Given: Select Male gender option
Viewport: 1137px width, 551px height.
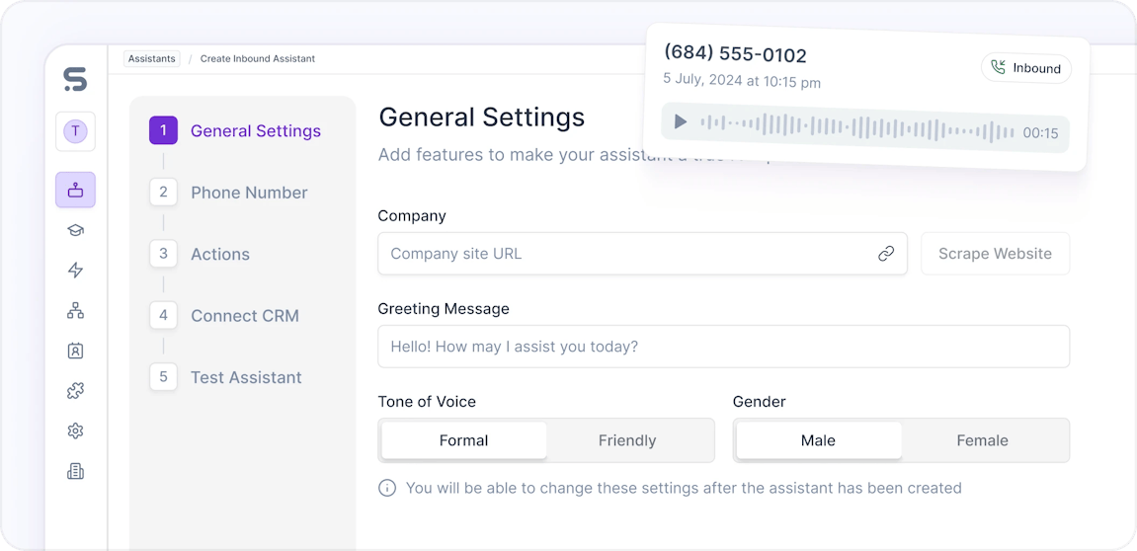Looking at the screenshot, I should 818,440.
